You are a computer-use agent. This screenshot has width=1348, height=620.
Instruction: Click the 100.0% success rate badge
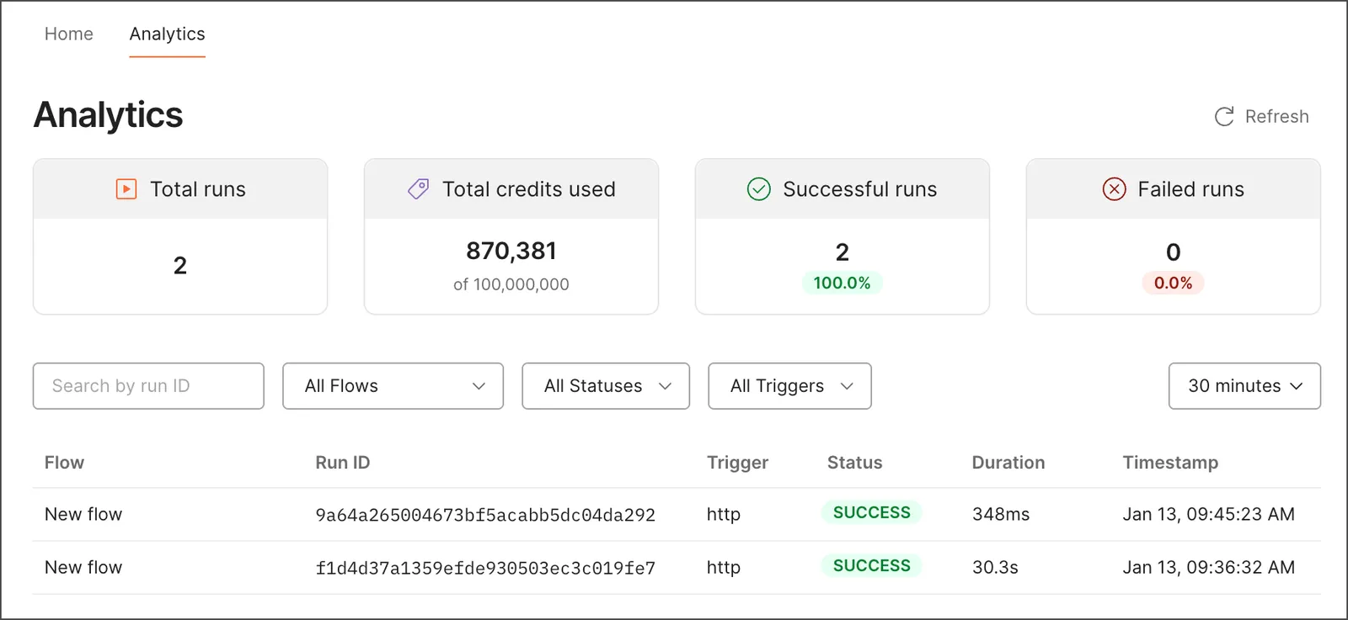point(842,283)
